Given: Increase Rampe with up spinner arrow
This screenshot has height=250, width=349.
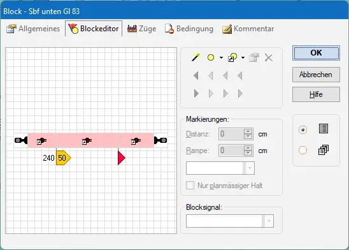Looking at the screenshot, I should pos(248,147).
